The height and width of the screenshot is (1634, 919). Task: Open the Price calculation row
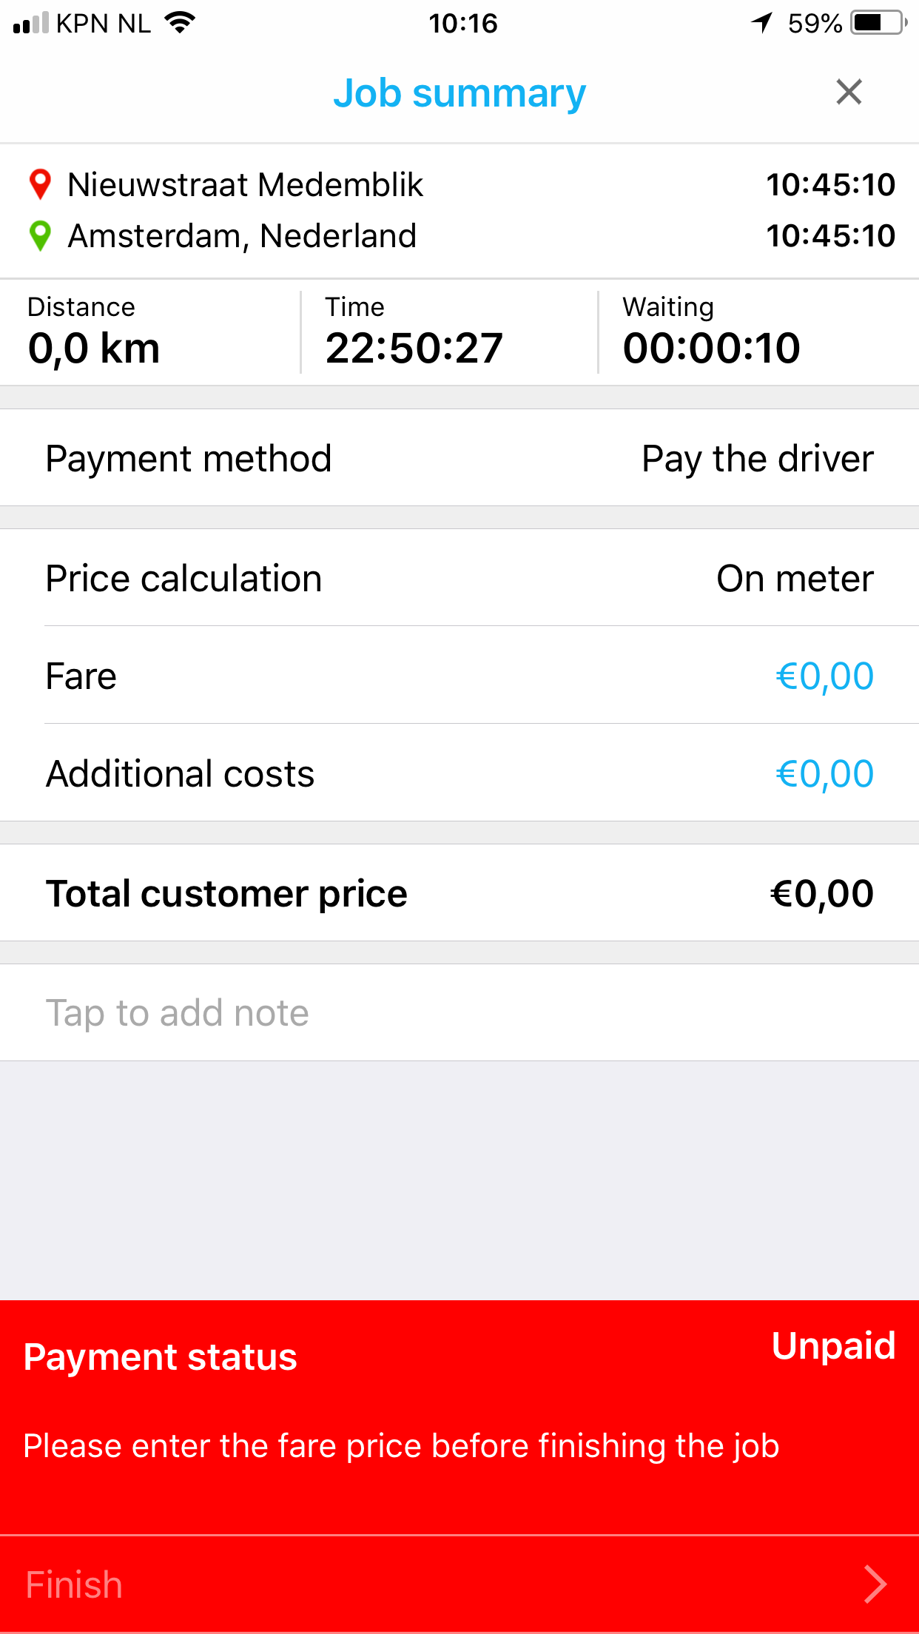[459, 578]
